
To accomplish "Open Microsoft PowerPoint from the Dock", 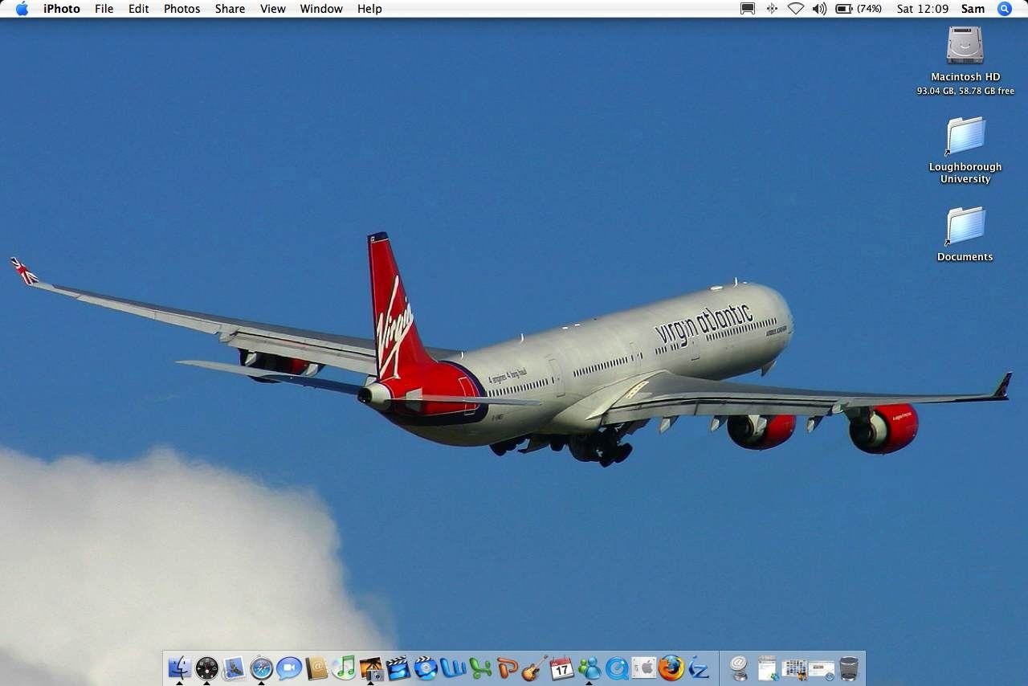I will click(508, 668).
